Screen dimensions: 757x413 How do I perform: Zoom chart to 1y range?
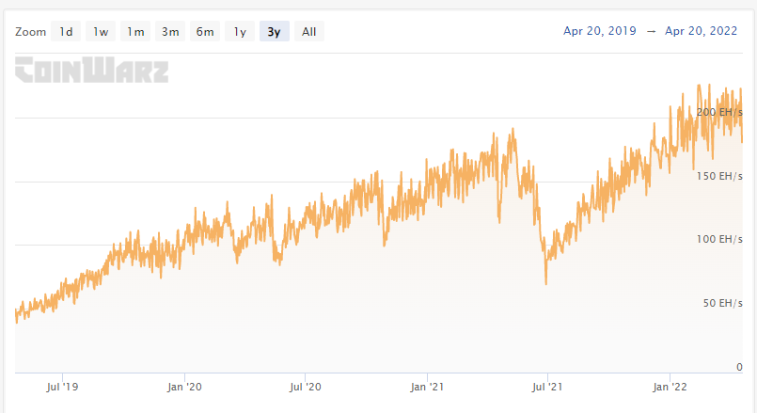tap(240, 31)
